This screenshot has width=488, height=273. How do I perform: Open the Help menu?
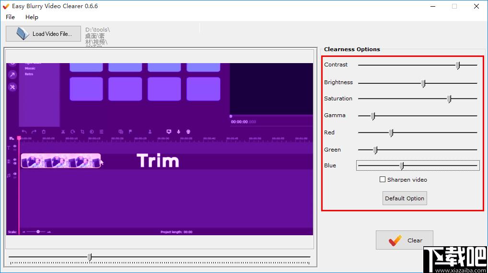[x=32, y=17]
